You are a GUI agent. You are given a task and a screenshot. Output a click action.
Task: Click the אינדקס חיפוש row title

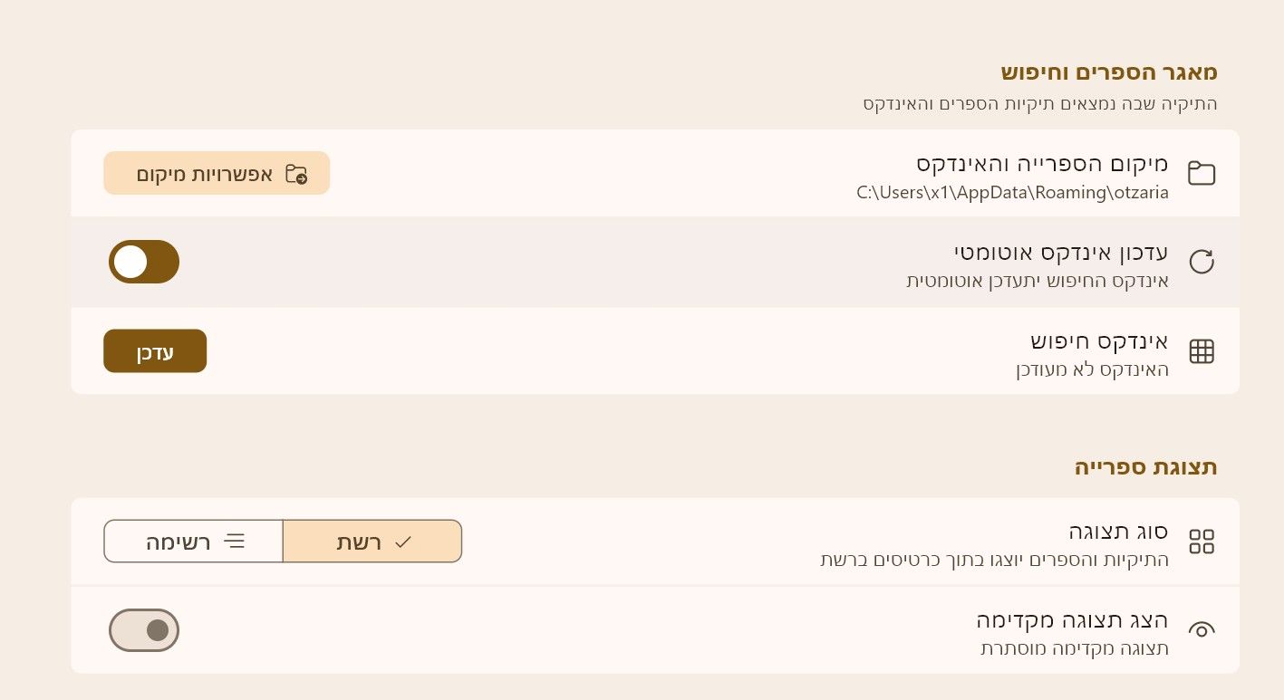point(1099,341)
